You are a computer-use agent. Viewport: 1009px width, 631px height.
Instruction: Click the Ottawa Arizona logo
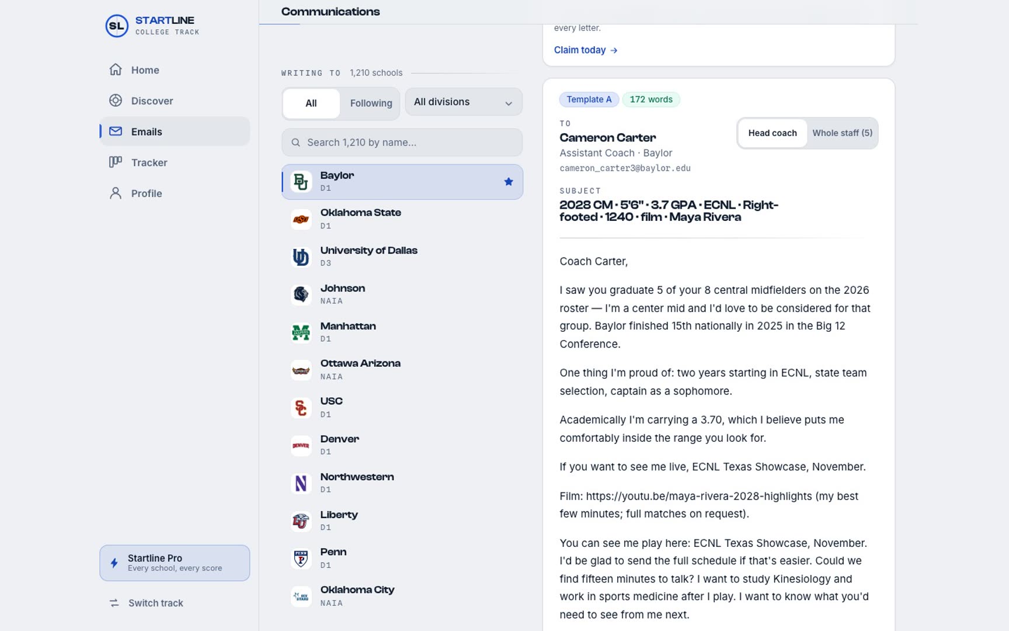pyautogui.click(x=301, y=370)
